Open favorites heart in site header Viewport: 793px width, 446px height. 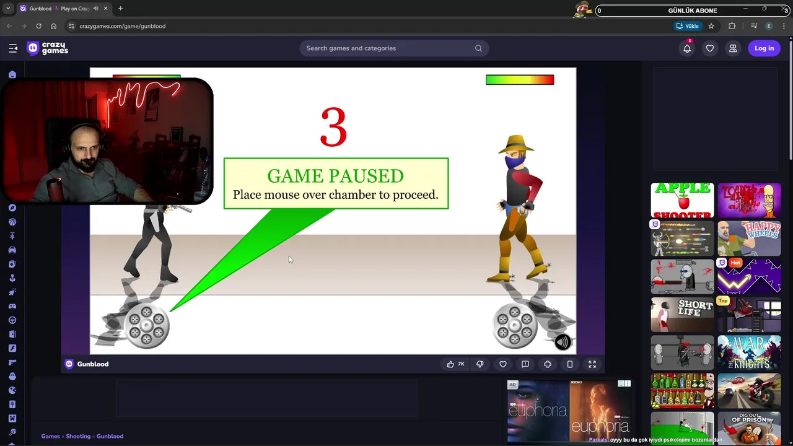tap(710, 48)
